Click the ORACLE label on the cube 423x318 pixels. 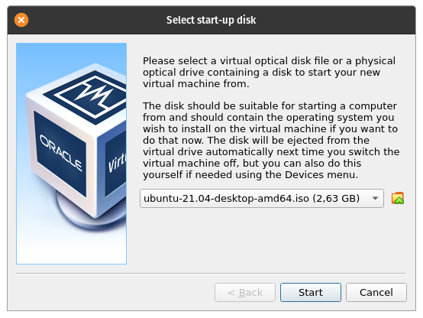[x=61, y=153]
